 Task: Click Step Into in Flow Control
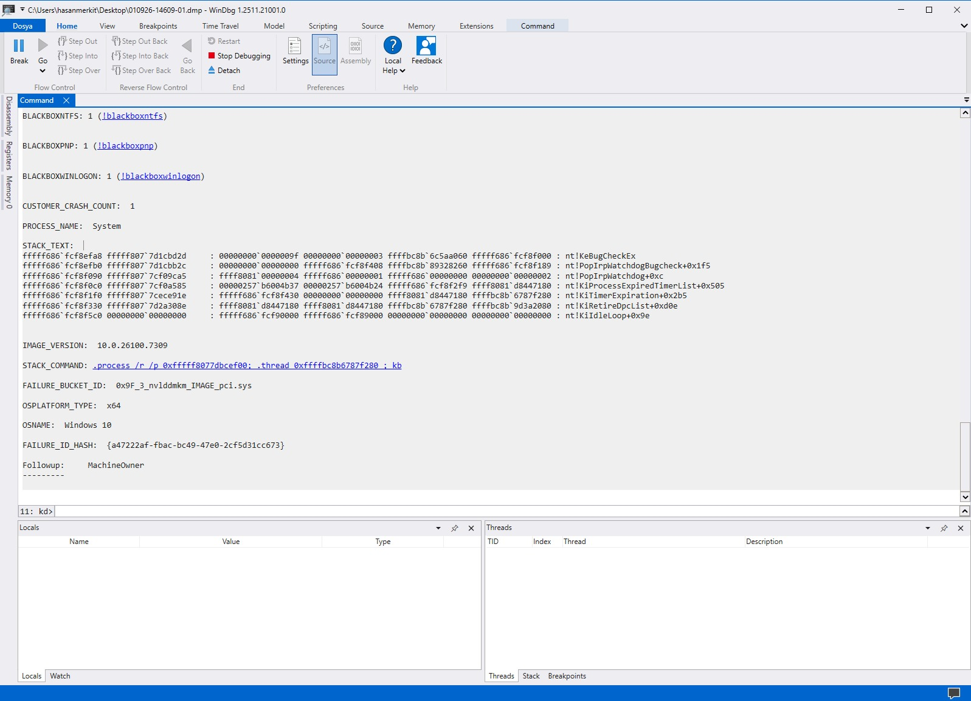[x=77, y=56]
